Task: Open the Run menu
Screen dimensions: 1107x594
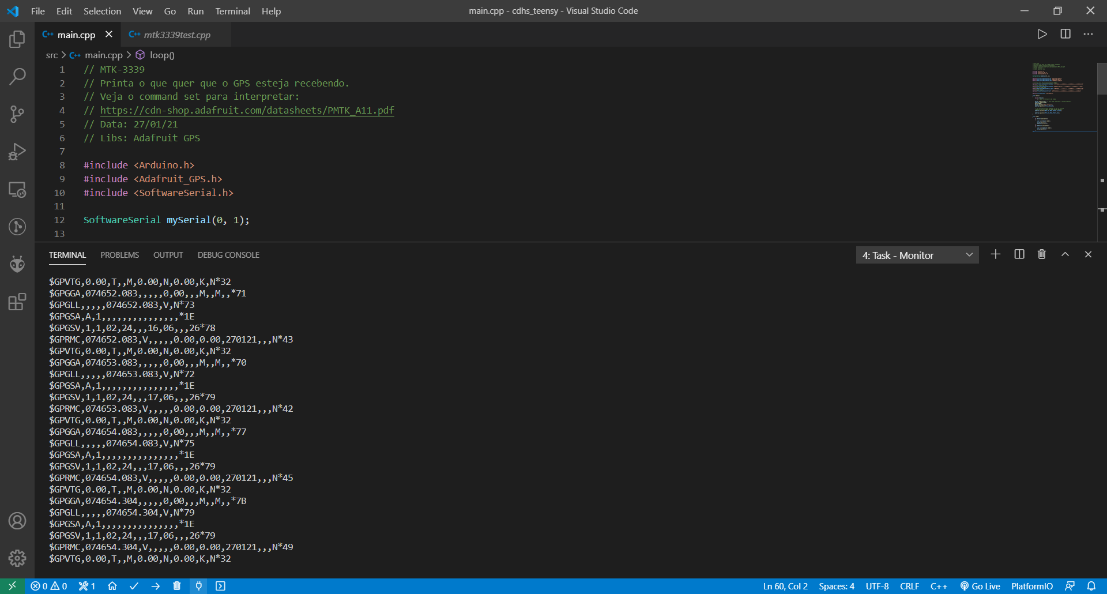Action: [195, 11]
